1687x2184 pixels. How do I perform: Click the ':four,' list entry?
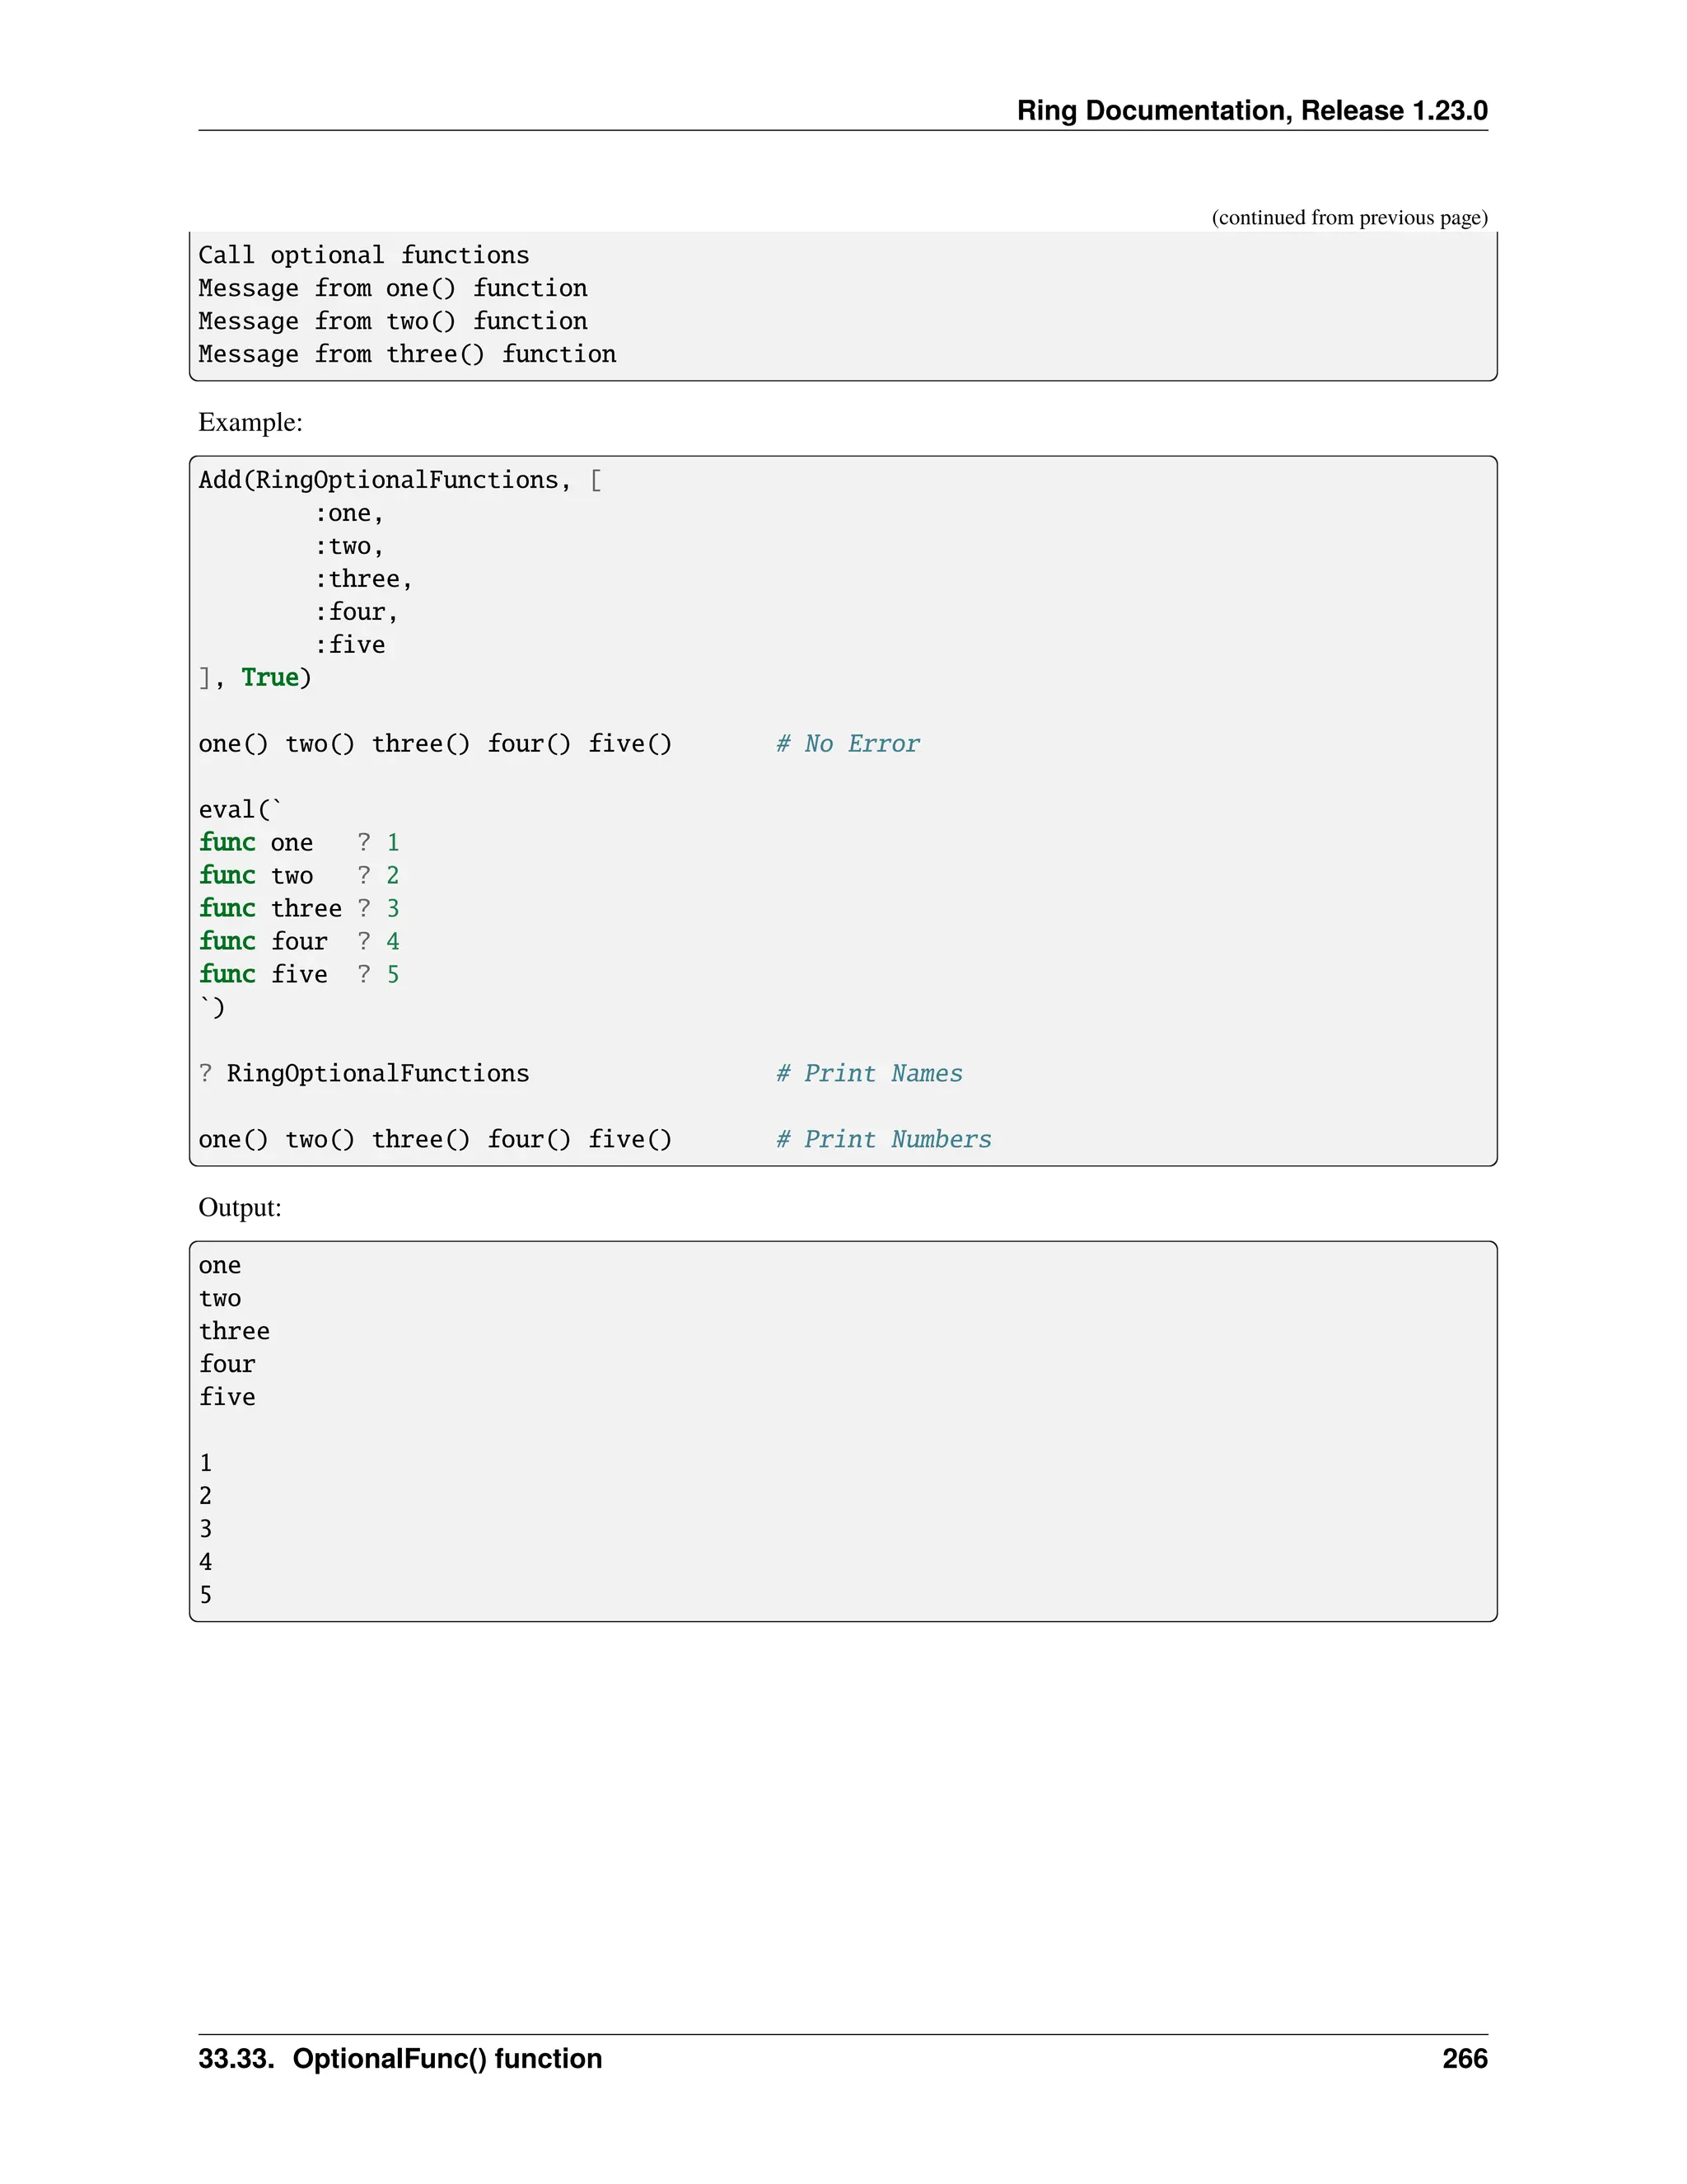click(x=357, y=612)
